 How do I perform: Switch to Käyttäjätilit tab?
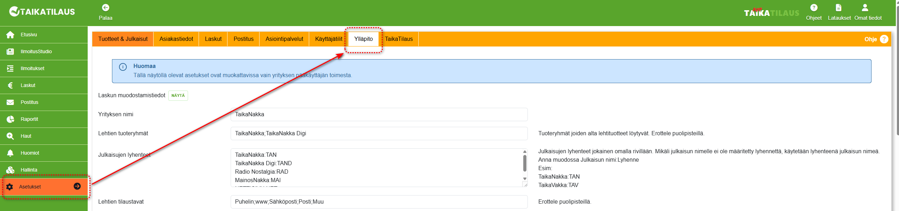click(329, 39)
